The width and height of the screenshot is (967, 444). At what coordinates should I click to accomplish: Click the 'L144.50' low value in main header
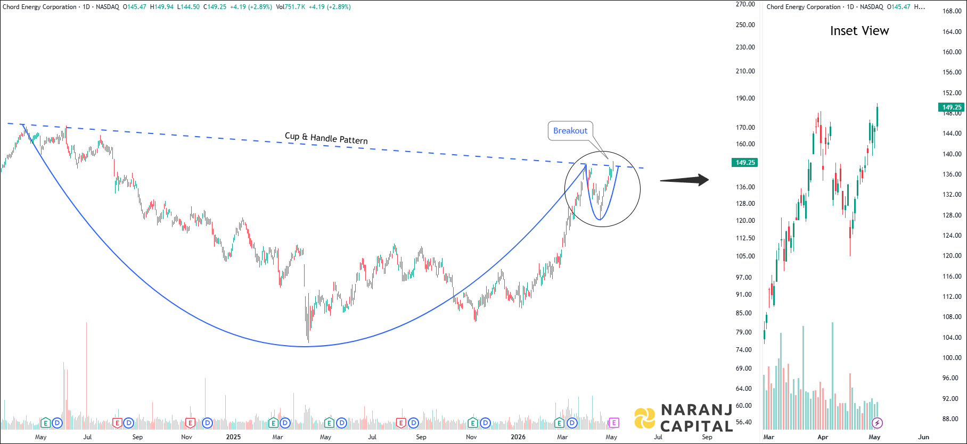pos(189,7)
